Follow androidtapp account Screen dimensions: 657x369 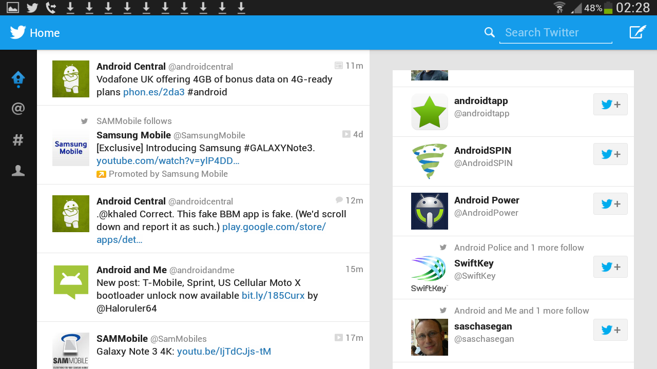[x=610, y=105]
